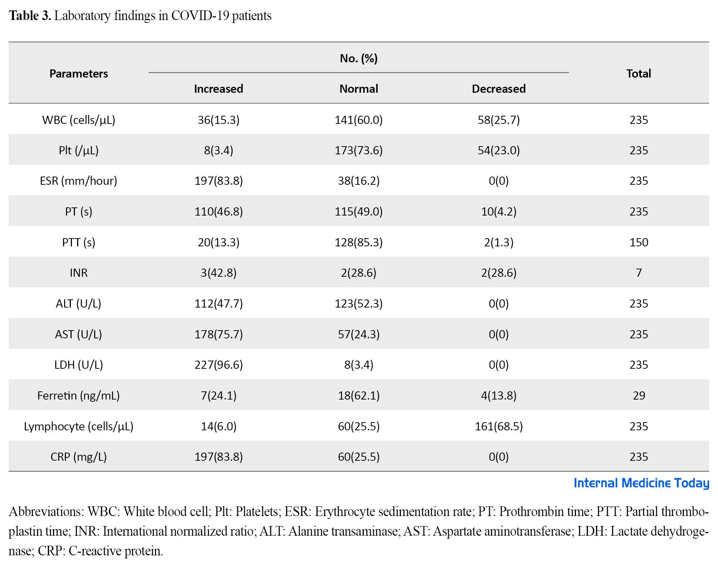Click the Parameters column header

[x=79, y=73]
